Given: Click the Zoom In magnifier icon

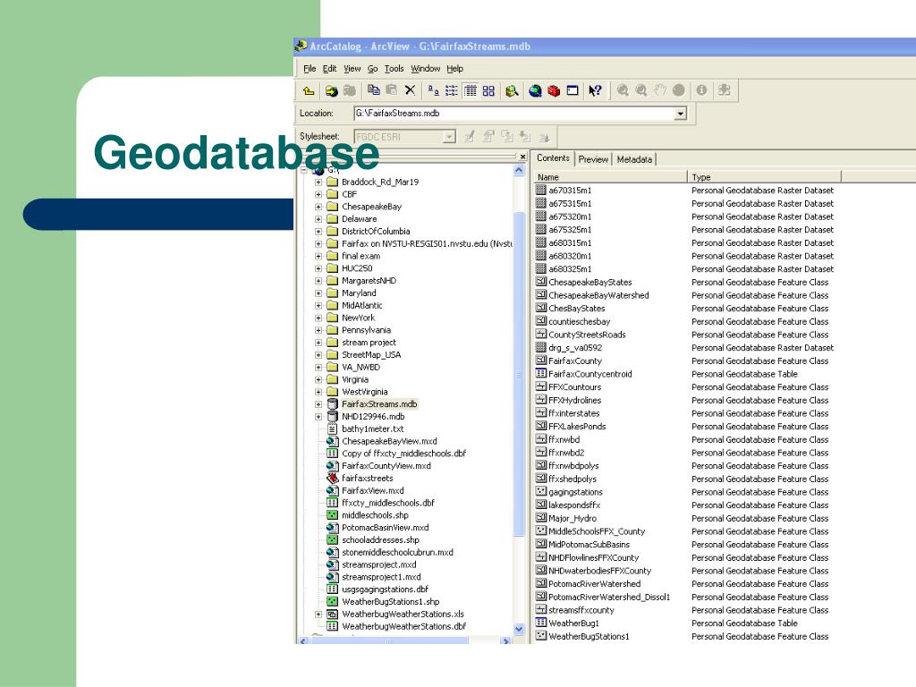Looking at the screenshot, I should pyautogui.click(x=623, y=90).
